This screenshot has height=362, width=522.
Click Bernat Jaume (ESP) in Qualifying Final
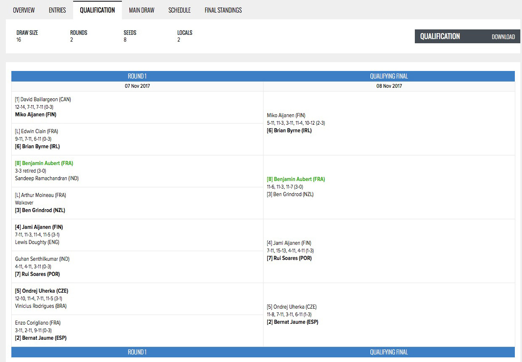(295, 322)
